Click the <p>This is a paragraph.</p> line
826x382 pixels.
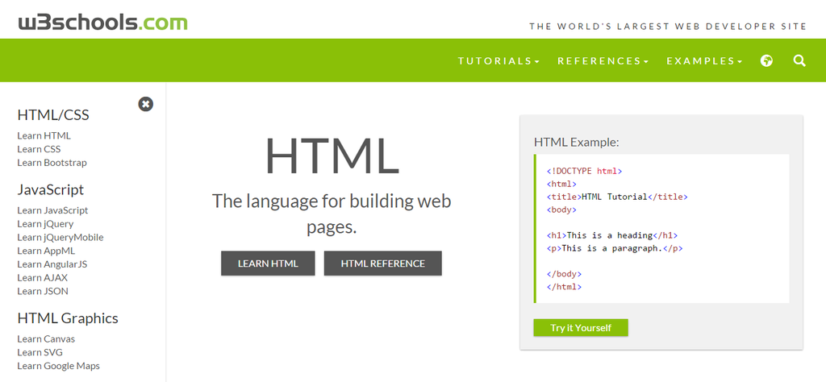coord(615,248)
